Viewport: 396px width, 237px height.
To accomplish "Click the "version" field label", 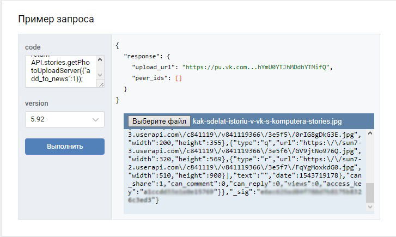I will (36, 103).
